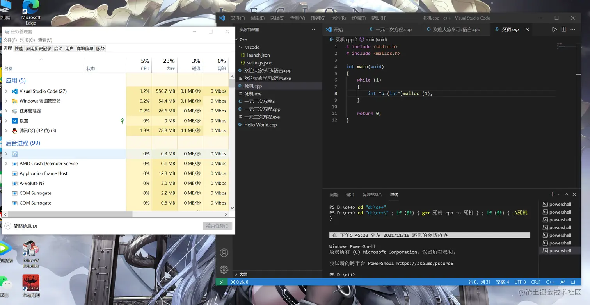
Task: Select the highlighted last powershell terminal entry
Action: [x=560, y=251]
